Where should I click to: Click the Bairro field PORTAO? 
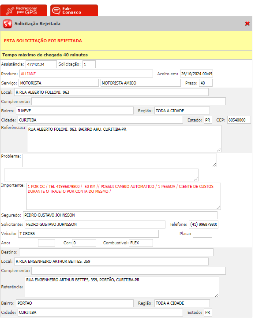[75, 303]
